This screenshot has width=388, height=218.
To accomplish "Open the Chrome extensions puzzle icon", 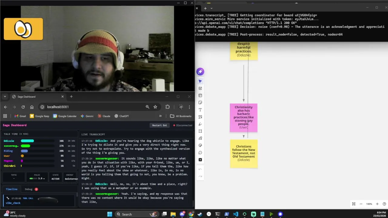I will coord(167,107).
